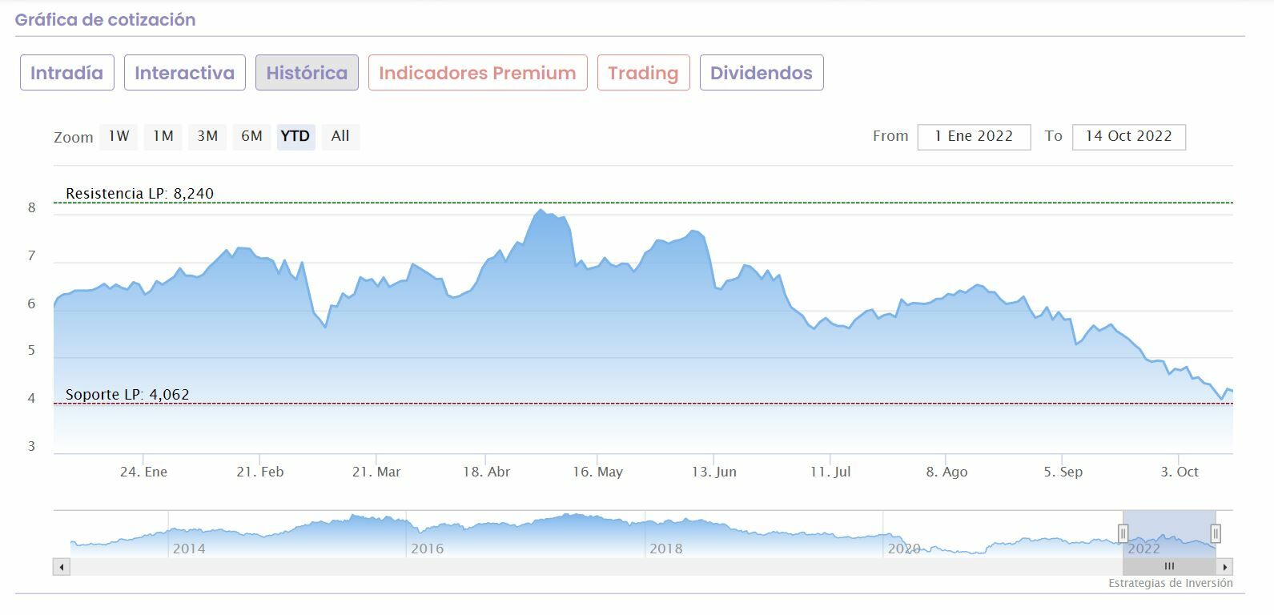The width and height of the screenshot is (1274, 615).
Task: Click the left navigator range handle
Action: 1123,533
